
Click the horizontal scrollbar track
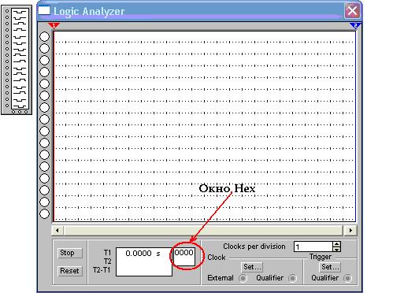click(203, 231)
